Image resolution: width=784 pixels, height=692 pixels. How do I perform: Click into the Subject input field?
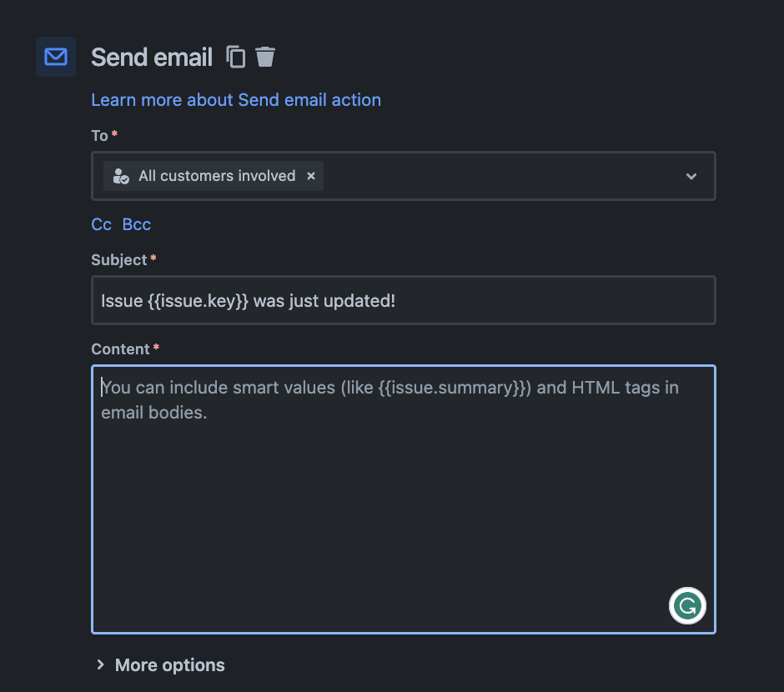click(x=403, y=300)
